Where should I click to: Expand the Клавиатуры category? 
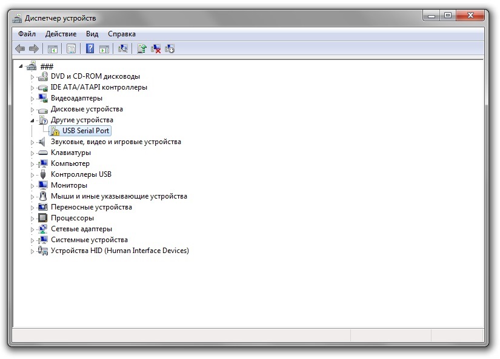click(x=32, y=153)
